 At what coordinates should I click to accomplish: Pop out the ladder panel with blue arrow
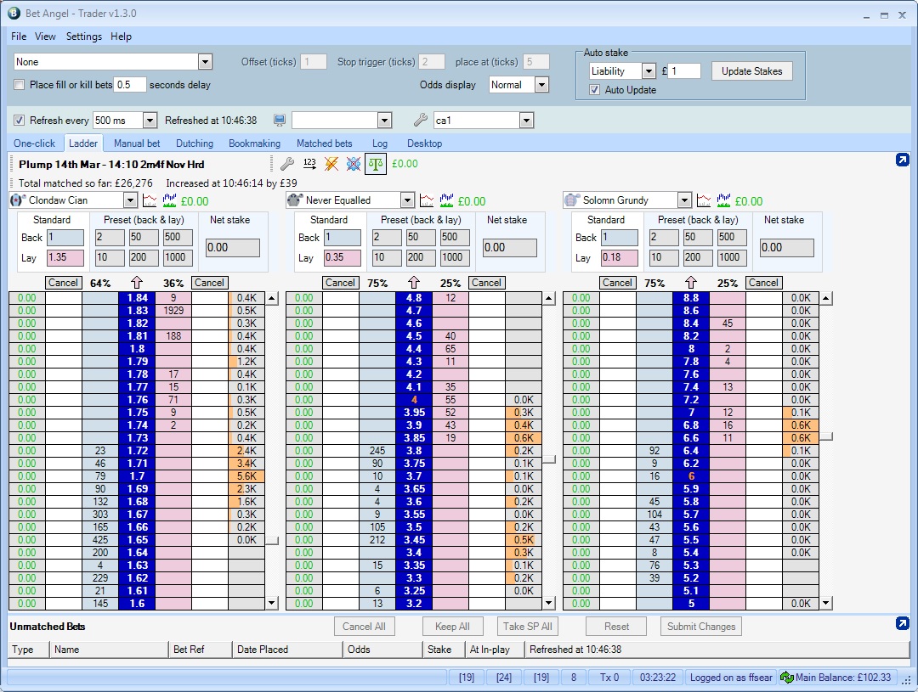coord(902,160)
